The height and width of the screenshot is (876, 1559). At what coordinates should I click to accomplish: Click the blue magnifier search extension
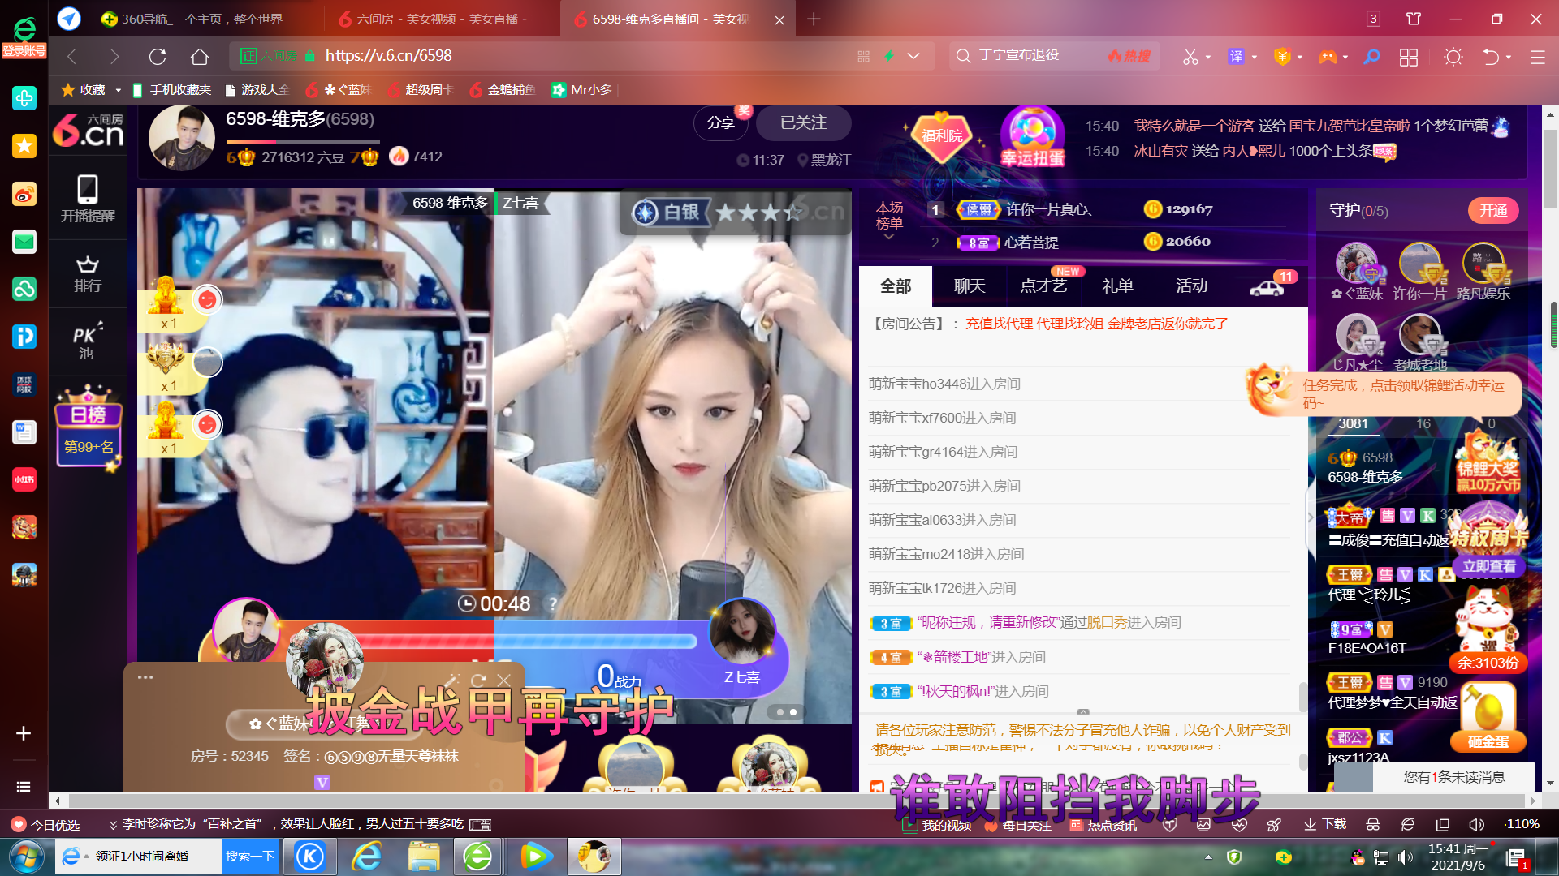tap(1371, 57)
